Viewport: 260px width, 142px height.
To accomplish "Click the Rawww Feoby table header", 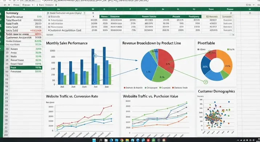I will [x=149, y=17].
